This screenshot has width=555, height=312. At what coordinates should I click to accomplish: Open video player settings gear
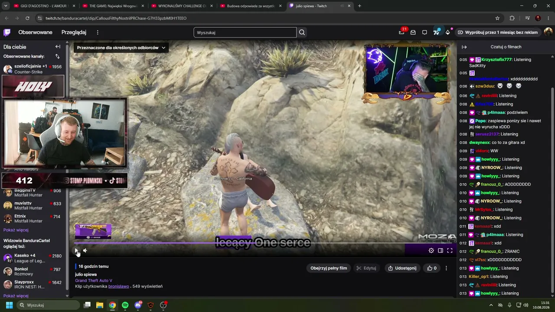[x=431, y=250]
